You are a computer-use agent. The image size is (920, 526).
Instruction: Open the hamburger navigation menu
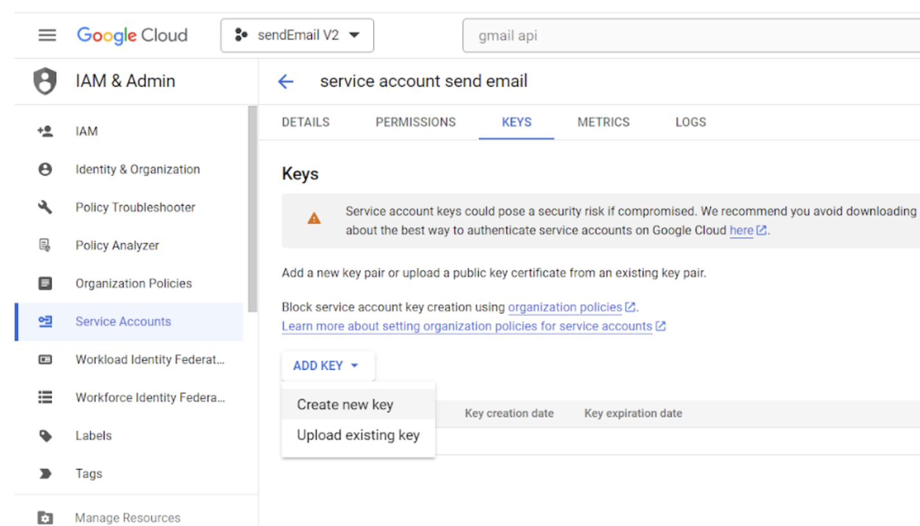(47, 35)
